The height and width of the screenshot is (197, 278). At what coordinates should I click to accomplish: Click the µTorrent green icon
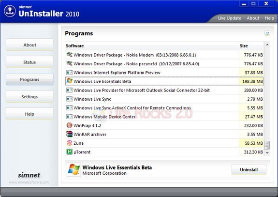pos(69,152)
